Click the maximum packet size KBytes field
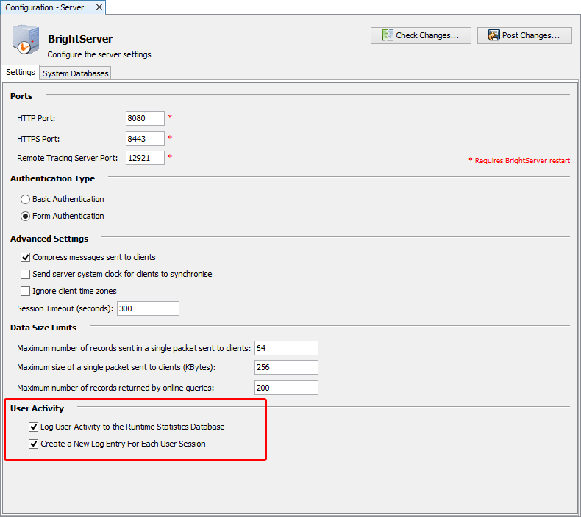The width and height of the screenshot is (581, 517). click(x=286, y=367)
